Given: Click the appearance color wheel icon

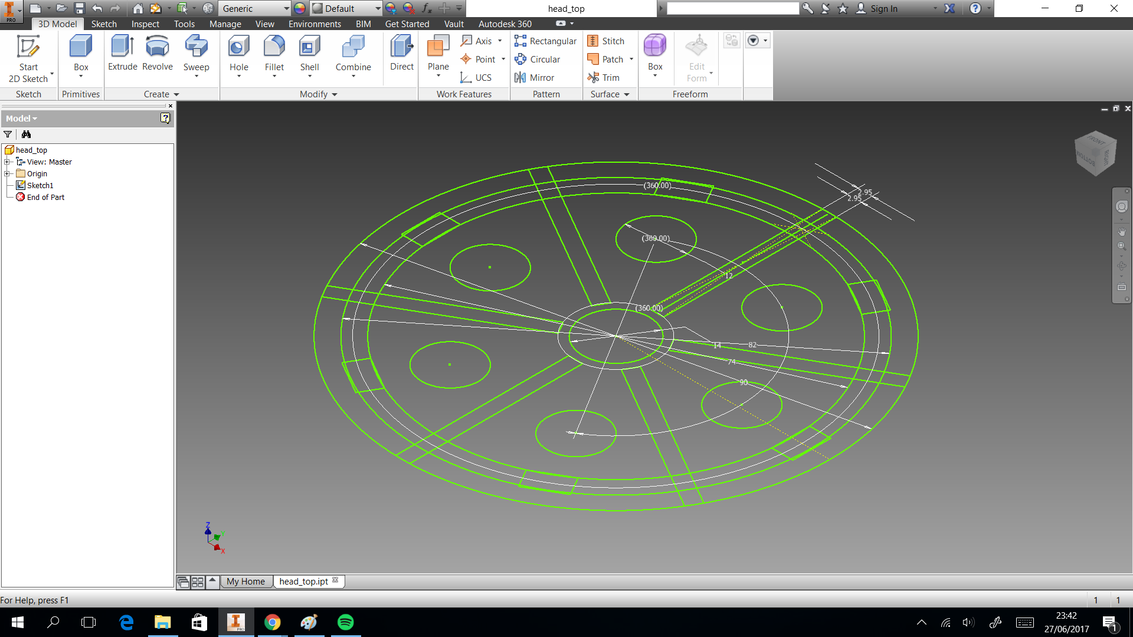Looking at the screenshot, I should click(300, 9).
